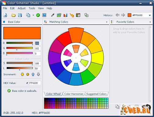The image size is (154, 117).
Task: Click the websafe color palette grid
Action: point(76,103)
